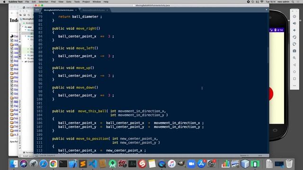Click the menu bar clock Tue 18.14
This screenshot has width=303, height=170.
[x=270, y=2]
